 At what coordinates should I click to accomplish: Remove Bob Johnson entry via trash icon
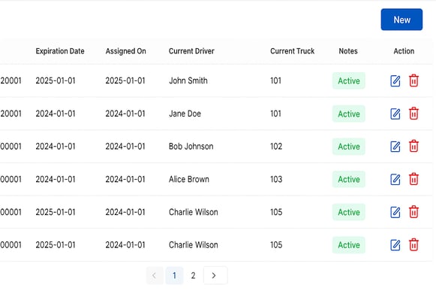pos(413,146)
